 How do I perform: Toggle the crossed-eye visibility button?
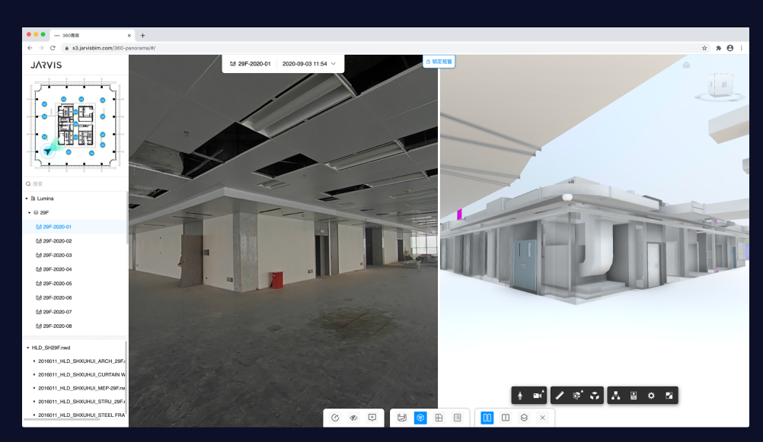[x=354, y=418]
